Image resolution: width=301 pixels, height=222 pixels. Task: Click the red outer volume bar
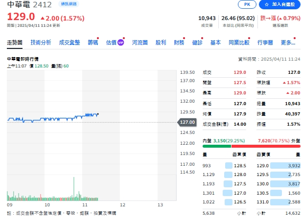(266, 146)
